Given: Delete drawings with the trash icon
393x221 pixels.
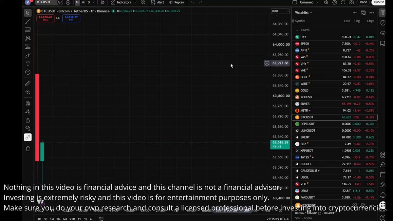Looking at the screenshot, I should [x=28, y=149].
